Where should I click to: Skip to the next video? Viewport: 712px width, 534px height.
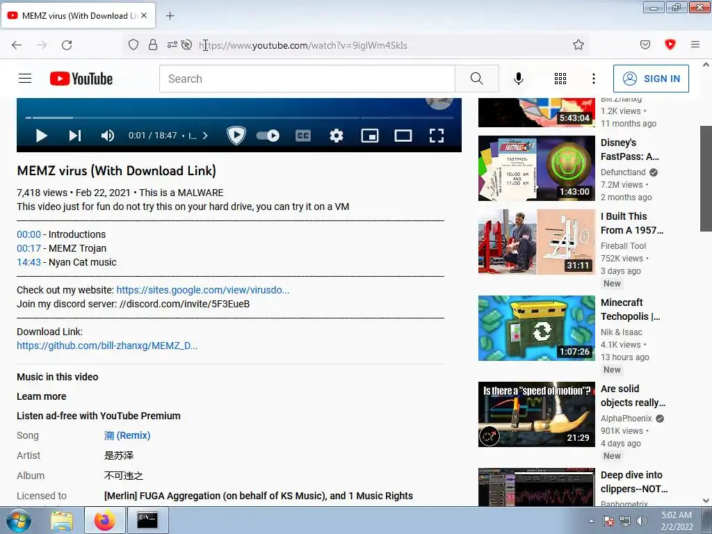pyautogui.click(x=75, y=136)
